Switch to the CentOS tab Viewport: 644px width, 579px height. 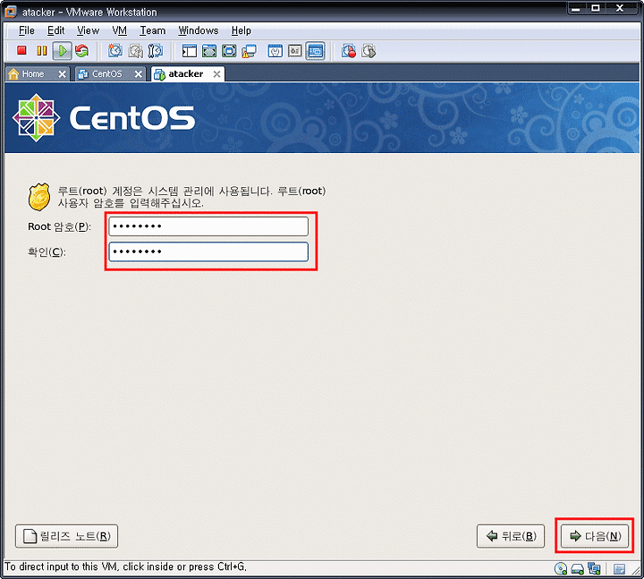pyautogui.click(x=106, y=74)
